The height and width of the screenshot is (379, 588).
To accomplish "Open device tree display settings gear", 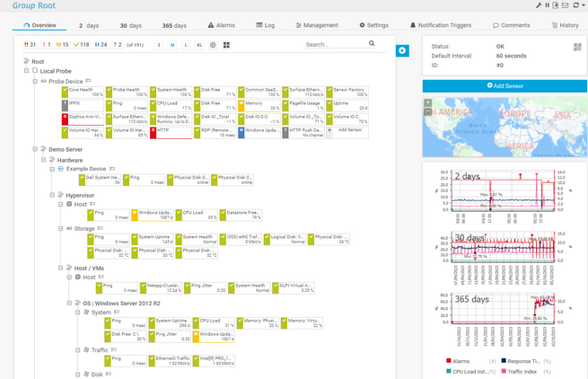I will coord(213,44).
